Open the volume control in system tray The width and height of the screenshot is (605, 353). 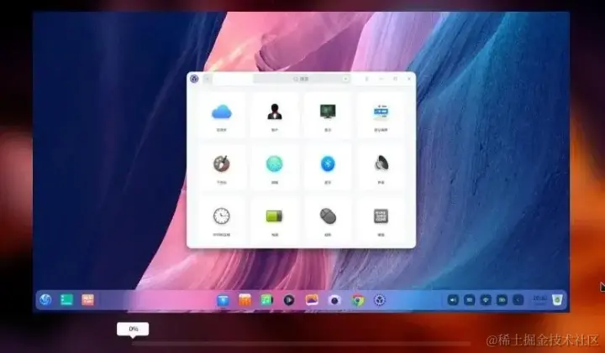pyautogui.click(x=453, y=300)
